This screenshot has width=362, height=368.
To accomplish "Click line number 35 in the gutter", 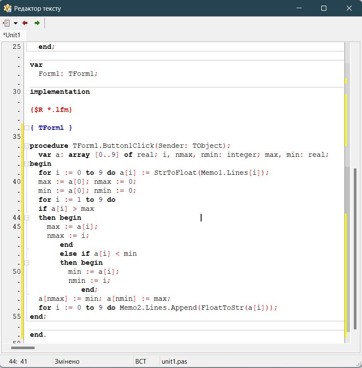I will 17,137.
